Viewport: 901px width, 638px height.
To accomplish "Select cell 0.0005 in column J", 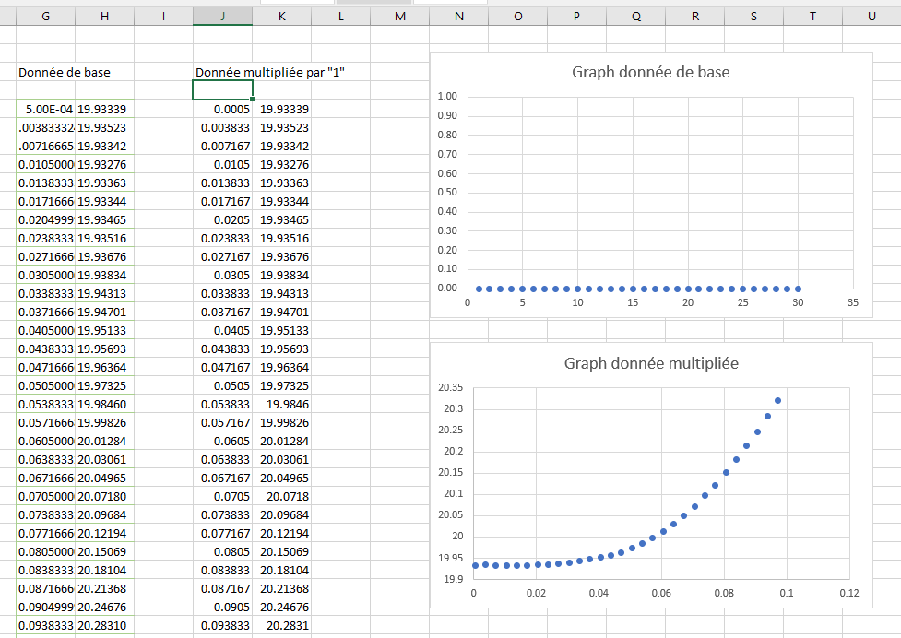I will (x=223, y=109).
